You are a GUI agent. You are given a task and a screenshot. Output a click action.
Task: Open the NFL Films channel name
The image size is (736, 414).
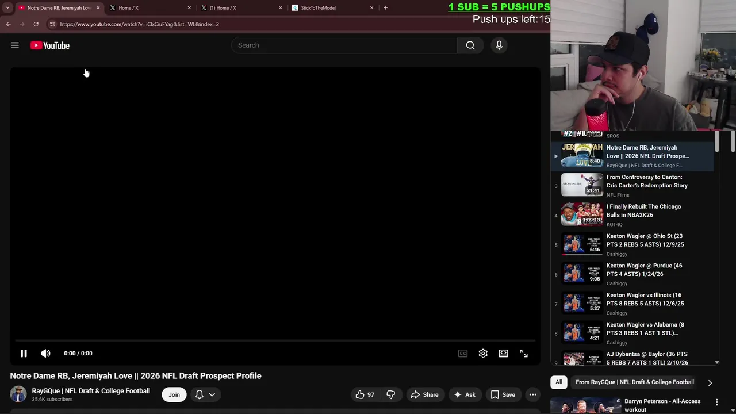[618, 195]
